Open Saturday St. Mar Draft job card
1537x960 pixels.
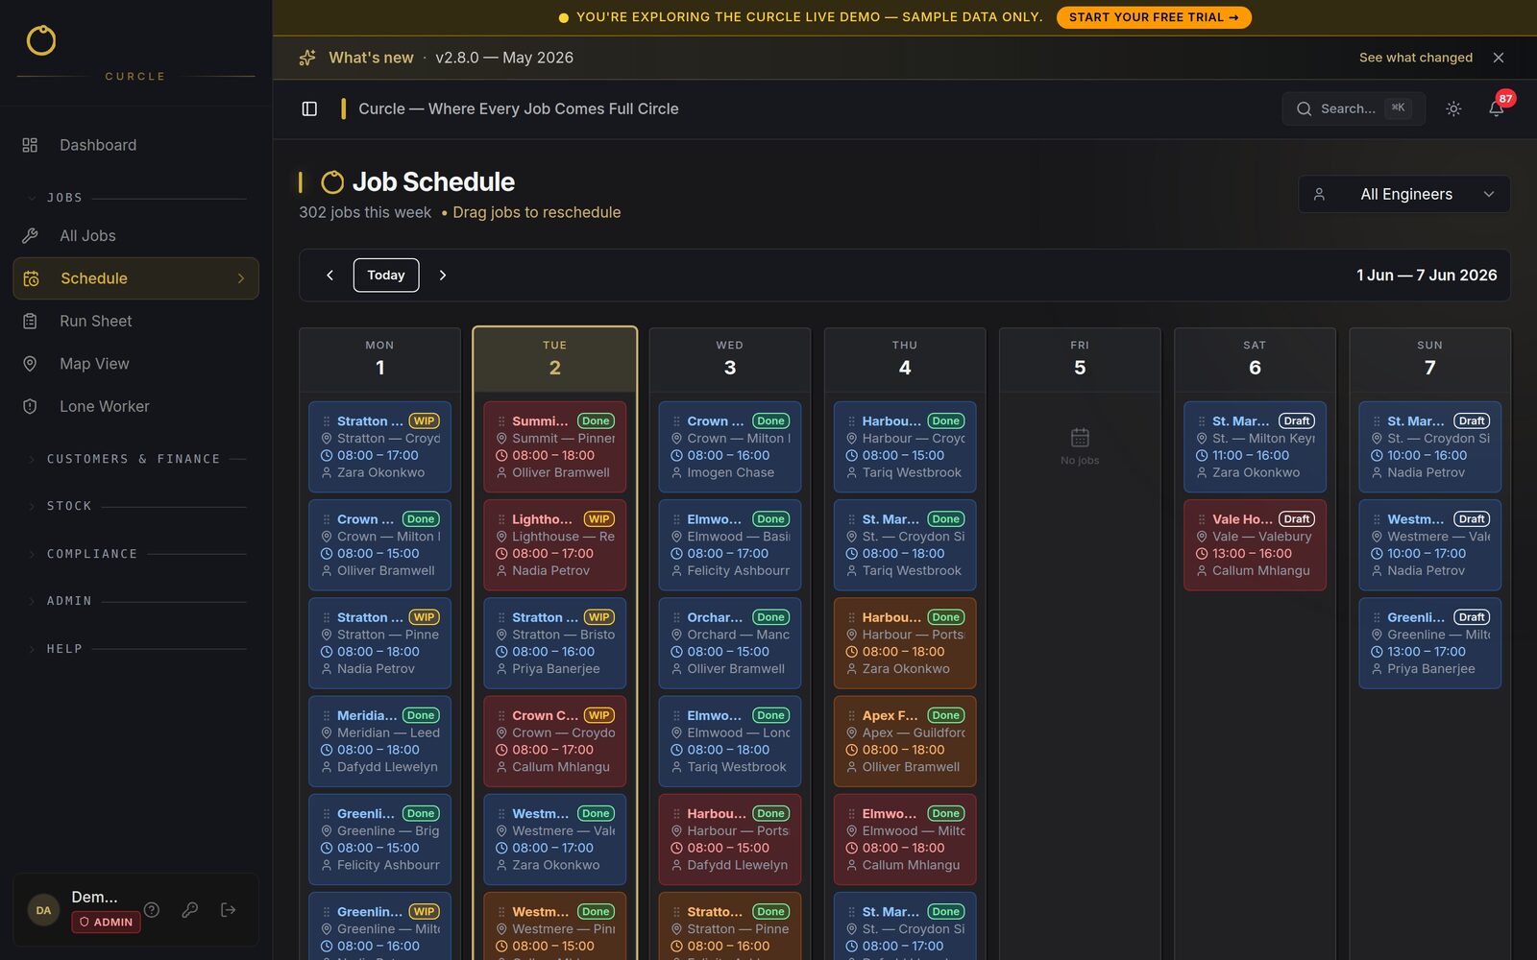[x=1255, y=446]
